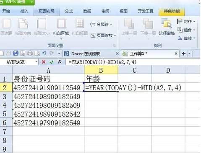This screenshot has width=201, height=153.
Task: Select column D header
Action: [168, 70]
